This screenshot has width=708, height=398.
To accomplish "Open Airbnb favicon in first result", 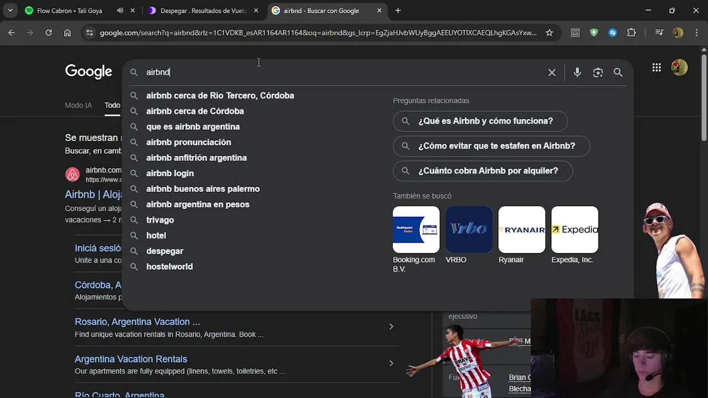I will (x=72, y=175).
